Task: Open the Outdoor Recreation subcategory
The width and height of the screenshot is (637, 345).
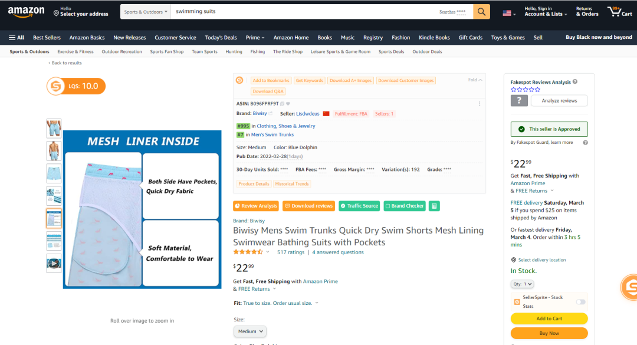Action: tap(122, 52)
